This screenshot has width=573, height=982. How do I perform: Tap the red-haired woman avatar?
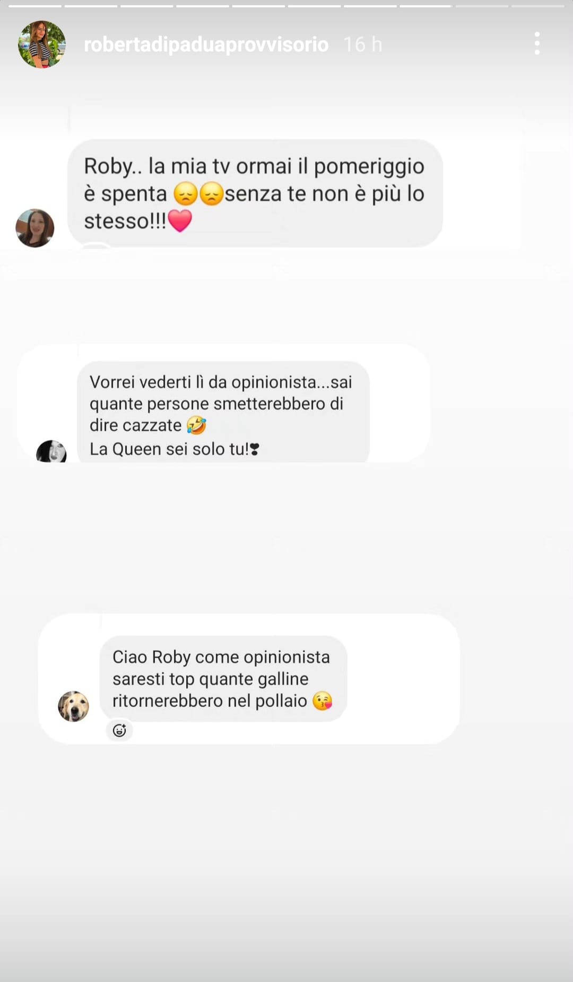tap(35, 228)
